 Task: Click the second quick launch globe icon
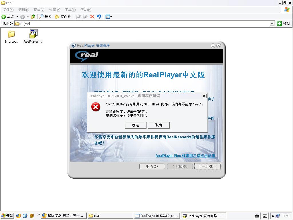(25, 216)
